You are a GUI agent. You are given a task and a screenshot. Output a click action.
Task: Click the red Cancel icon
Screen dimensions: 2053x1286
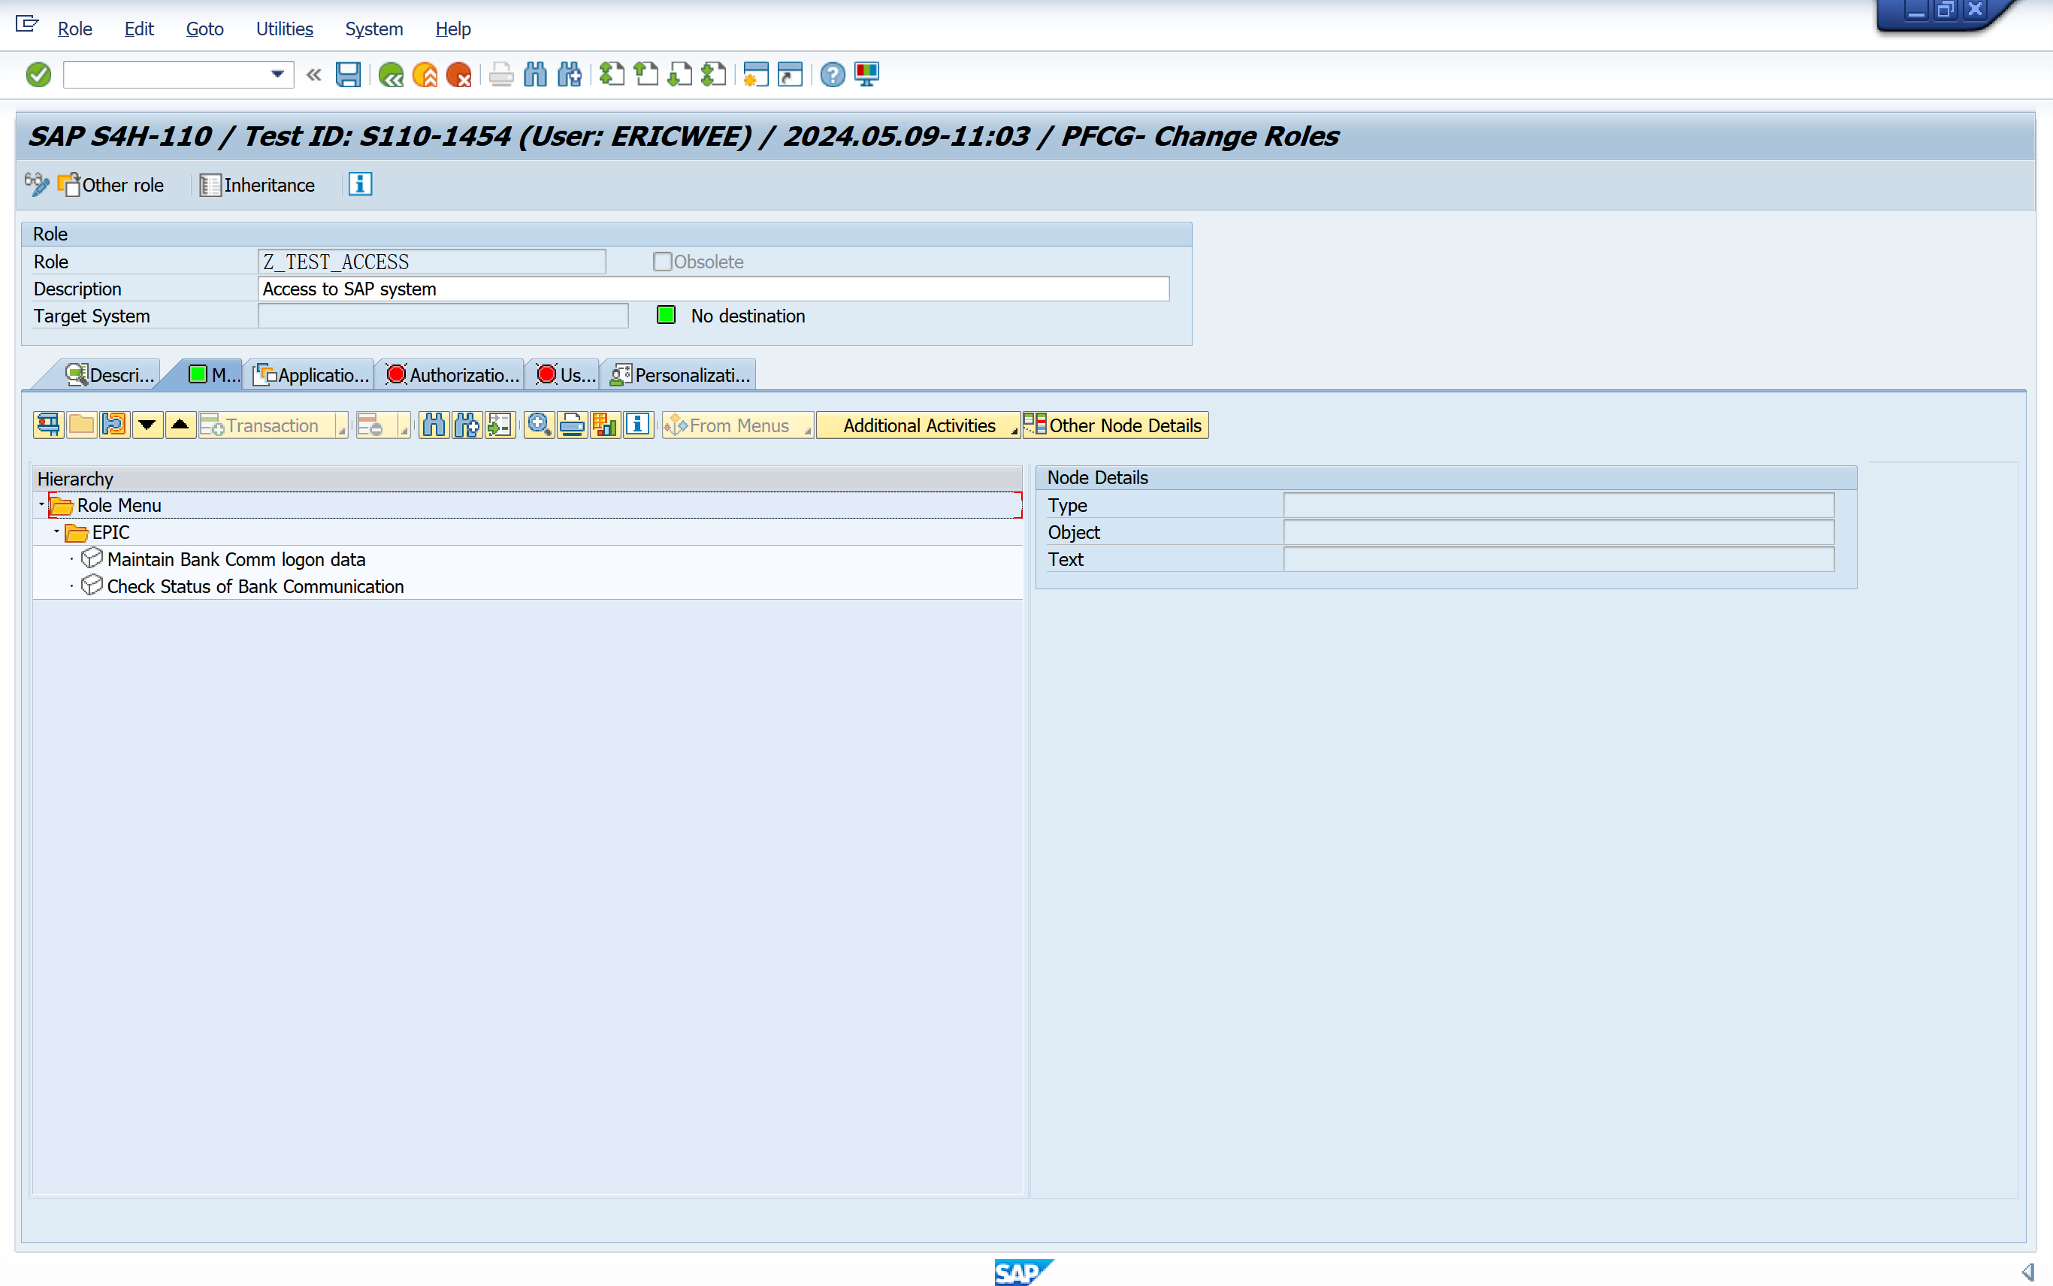[459, 75]
